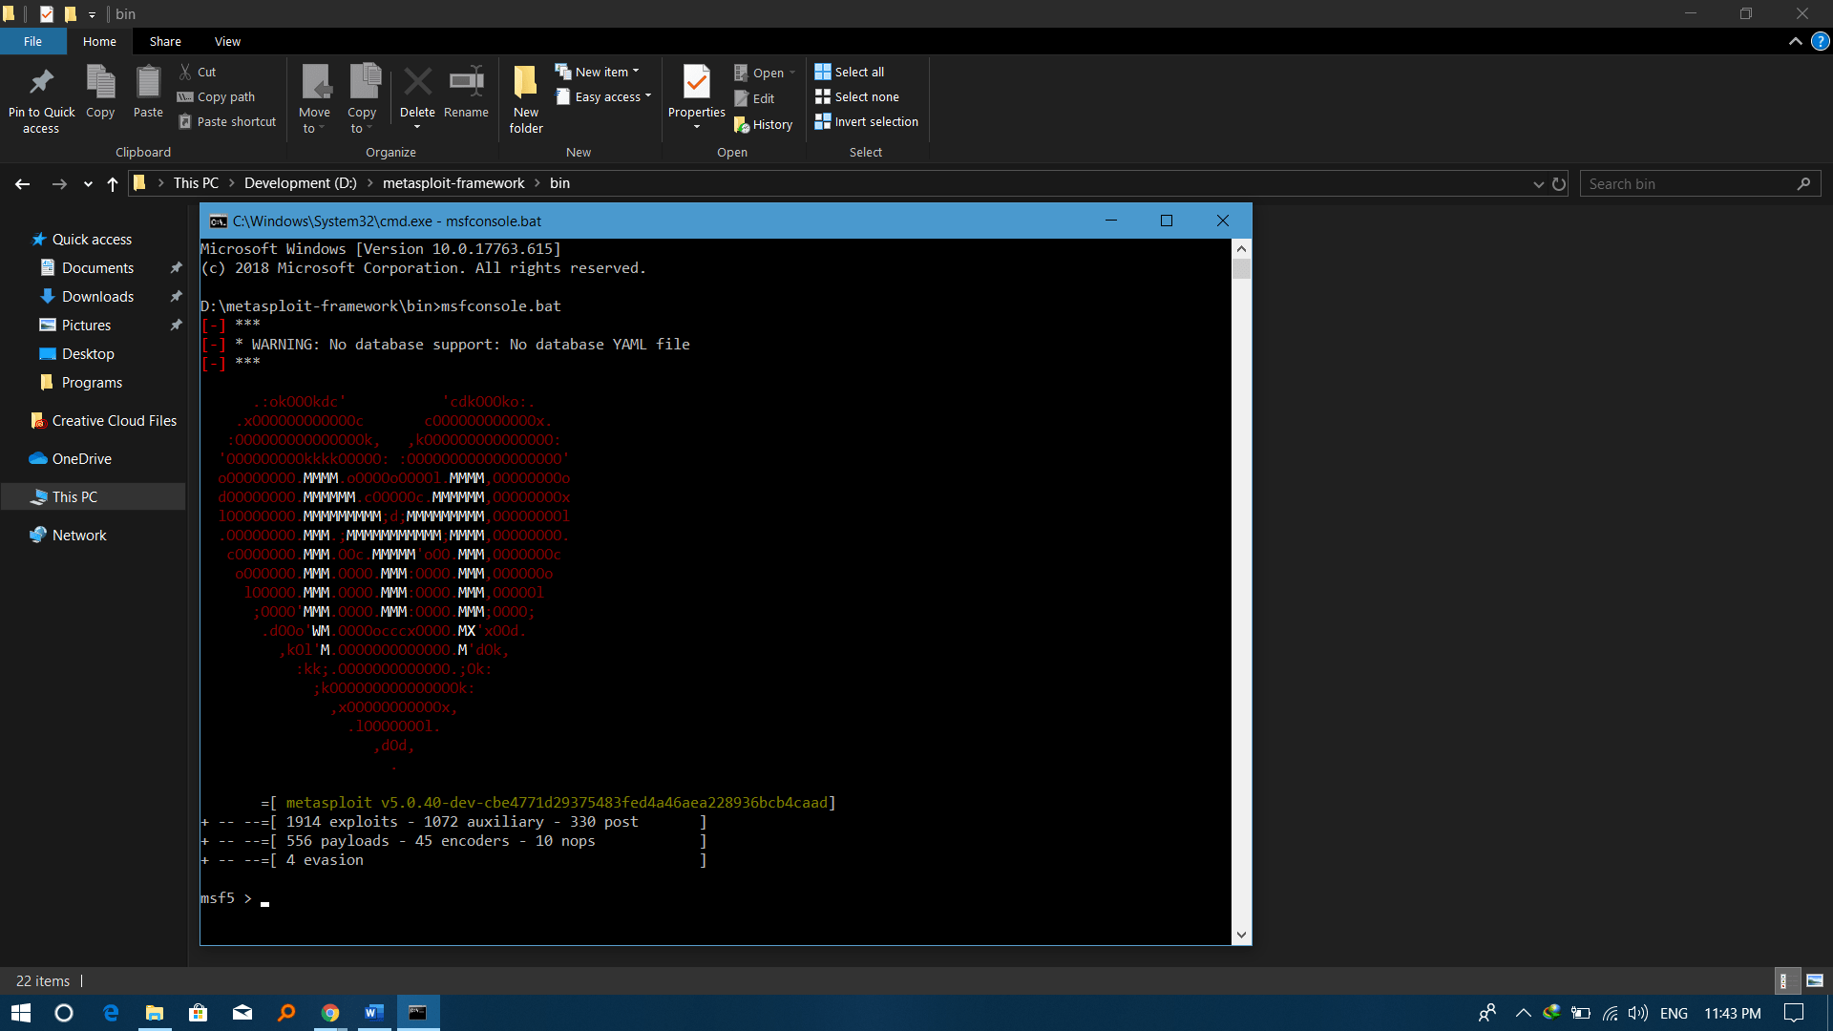This screenshot has width=1833, height=1031.
Task: Click Development (D:) in address bar
Action: click(301, 183)
